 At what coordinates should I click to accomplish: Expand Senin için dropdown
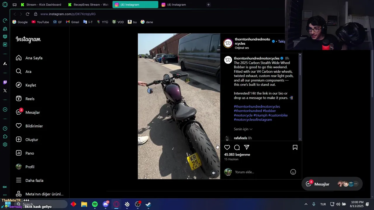click(x=243, y=129)
